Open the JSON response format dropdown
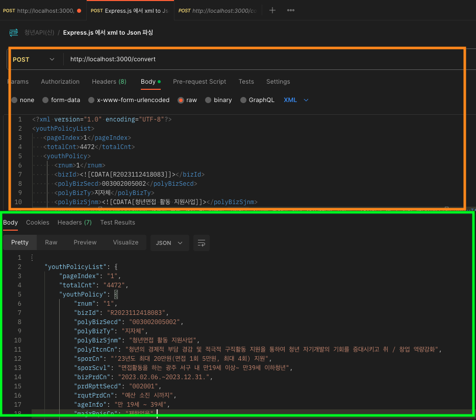Image resolution: width=476 pixels, height=420 pixels. 169,243
